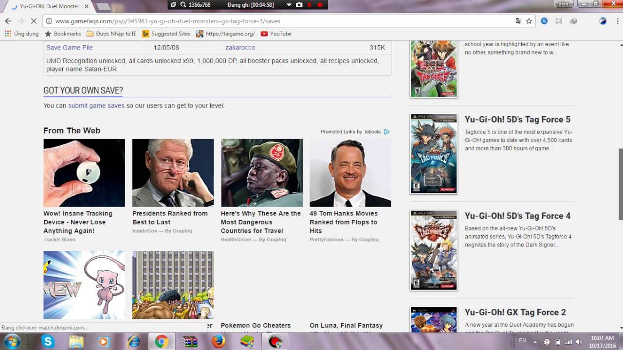
Task: Open the volume control tray icon
Action: coord(579,342)
